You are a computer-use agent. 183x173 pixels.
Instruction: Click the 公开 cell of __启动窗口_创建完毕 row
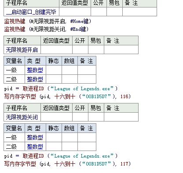[99, 12]
